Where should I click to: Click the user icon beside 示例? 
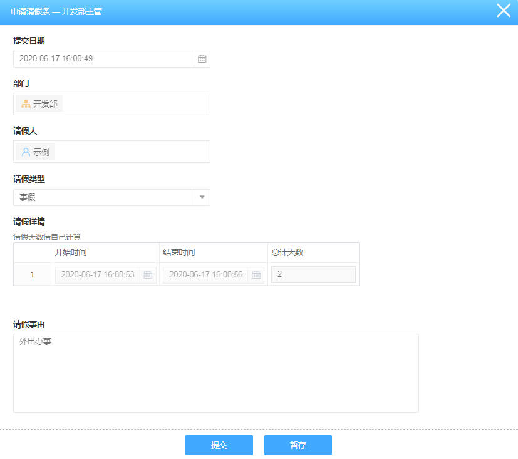coord(26,152)
